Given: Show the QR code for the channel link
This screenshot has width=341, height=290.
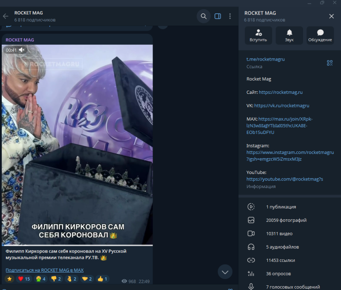Looking at the screenshot, I should coord(329,63).
